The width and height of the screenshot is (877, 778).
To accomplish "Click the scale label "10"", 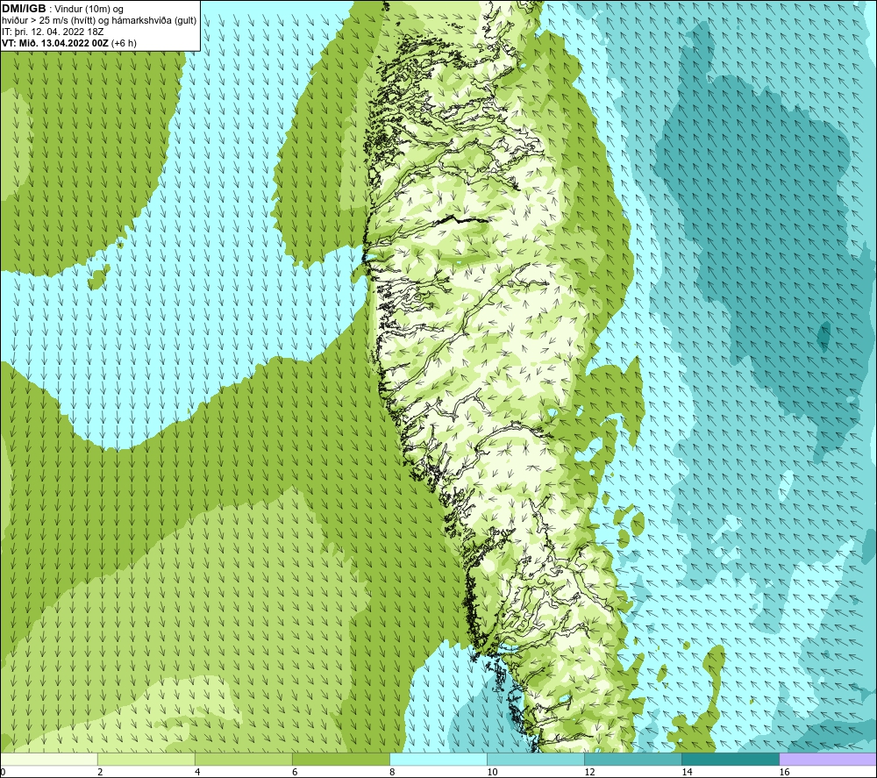I will 492,772.
